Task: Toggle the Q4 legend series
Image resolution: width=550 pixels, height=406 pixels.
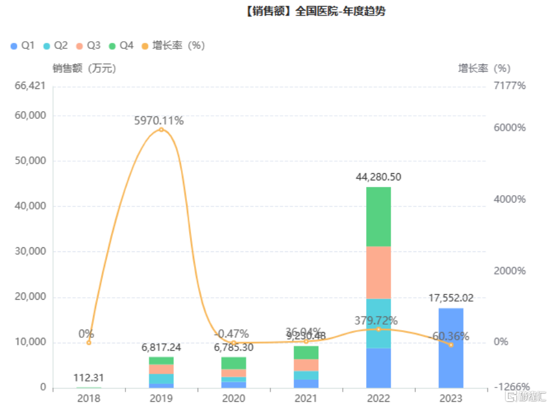Action: click(121, 45)
